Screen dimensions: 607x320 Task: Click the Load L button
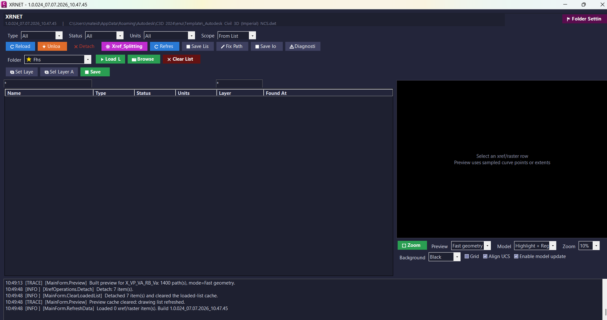110,59
